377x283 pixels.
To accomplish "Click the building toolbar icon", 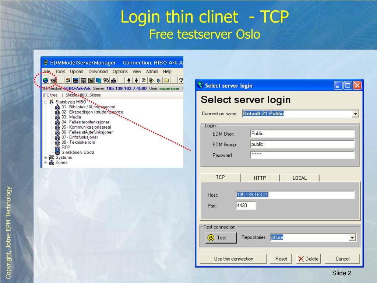I will [x=84, y=80].
